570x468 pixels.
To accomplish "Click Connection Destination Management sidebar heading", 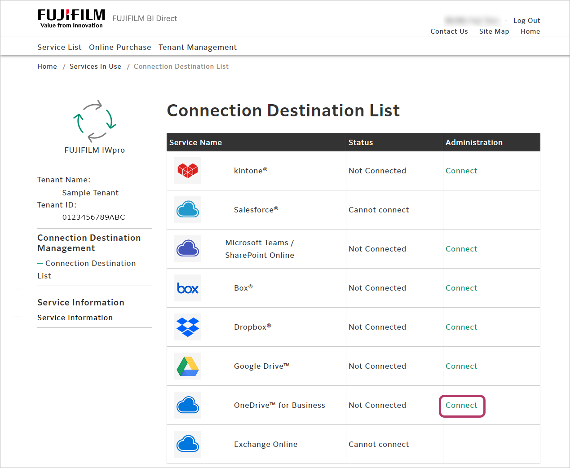I will coord(89,243).
